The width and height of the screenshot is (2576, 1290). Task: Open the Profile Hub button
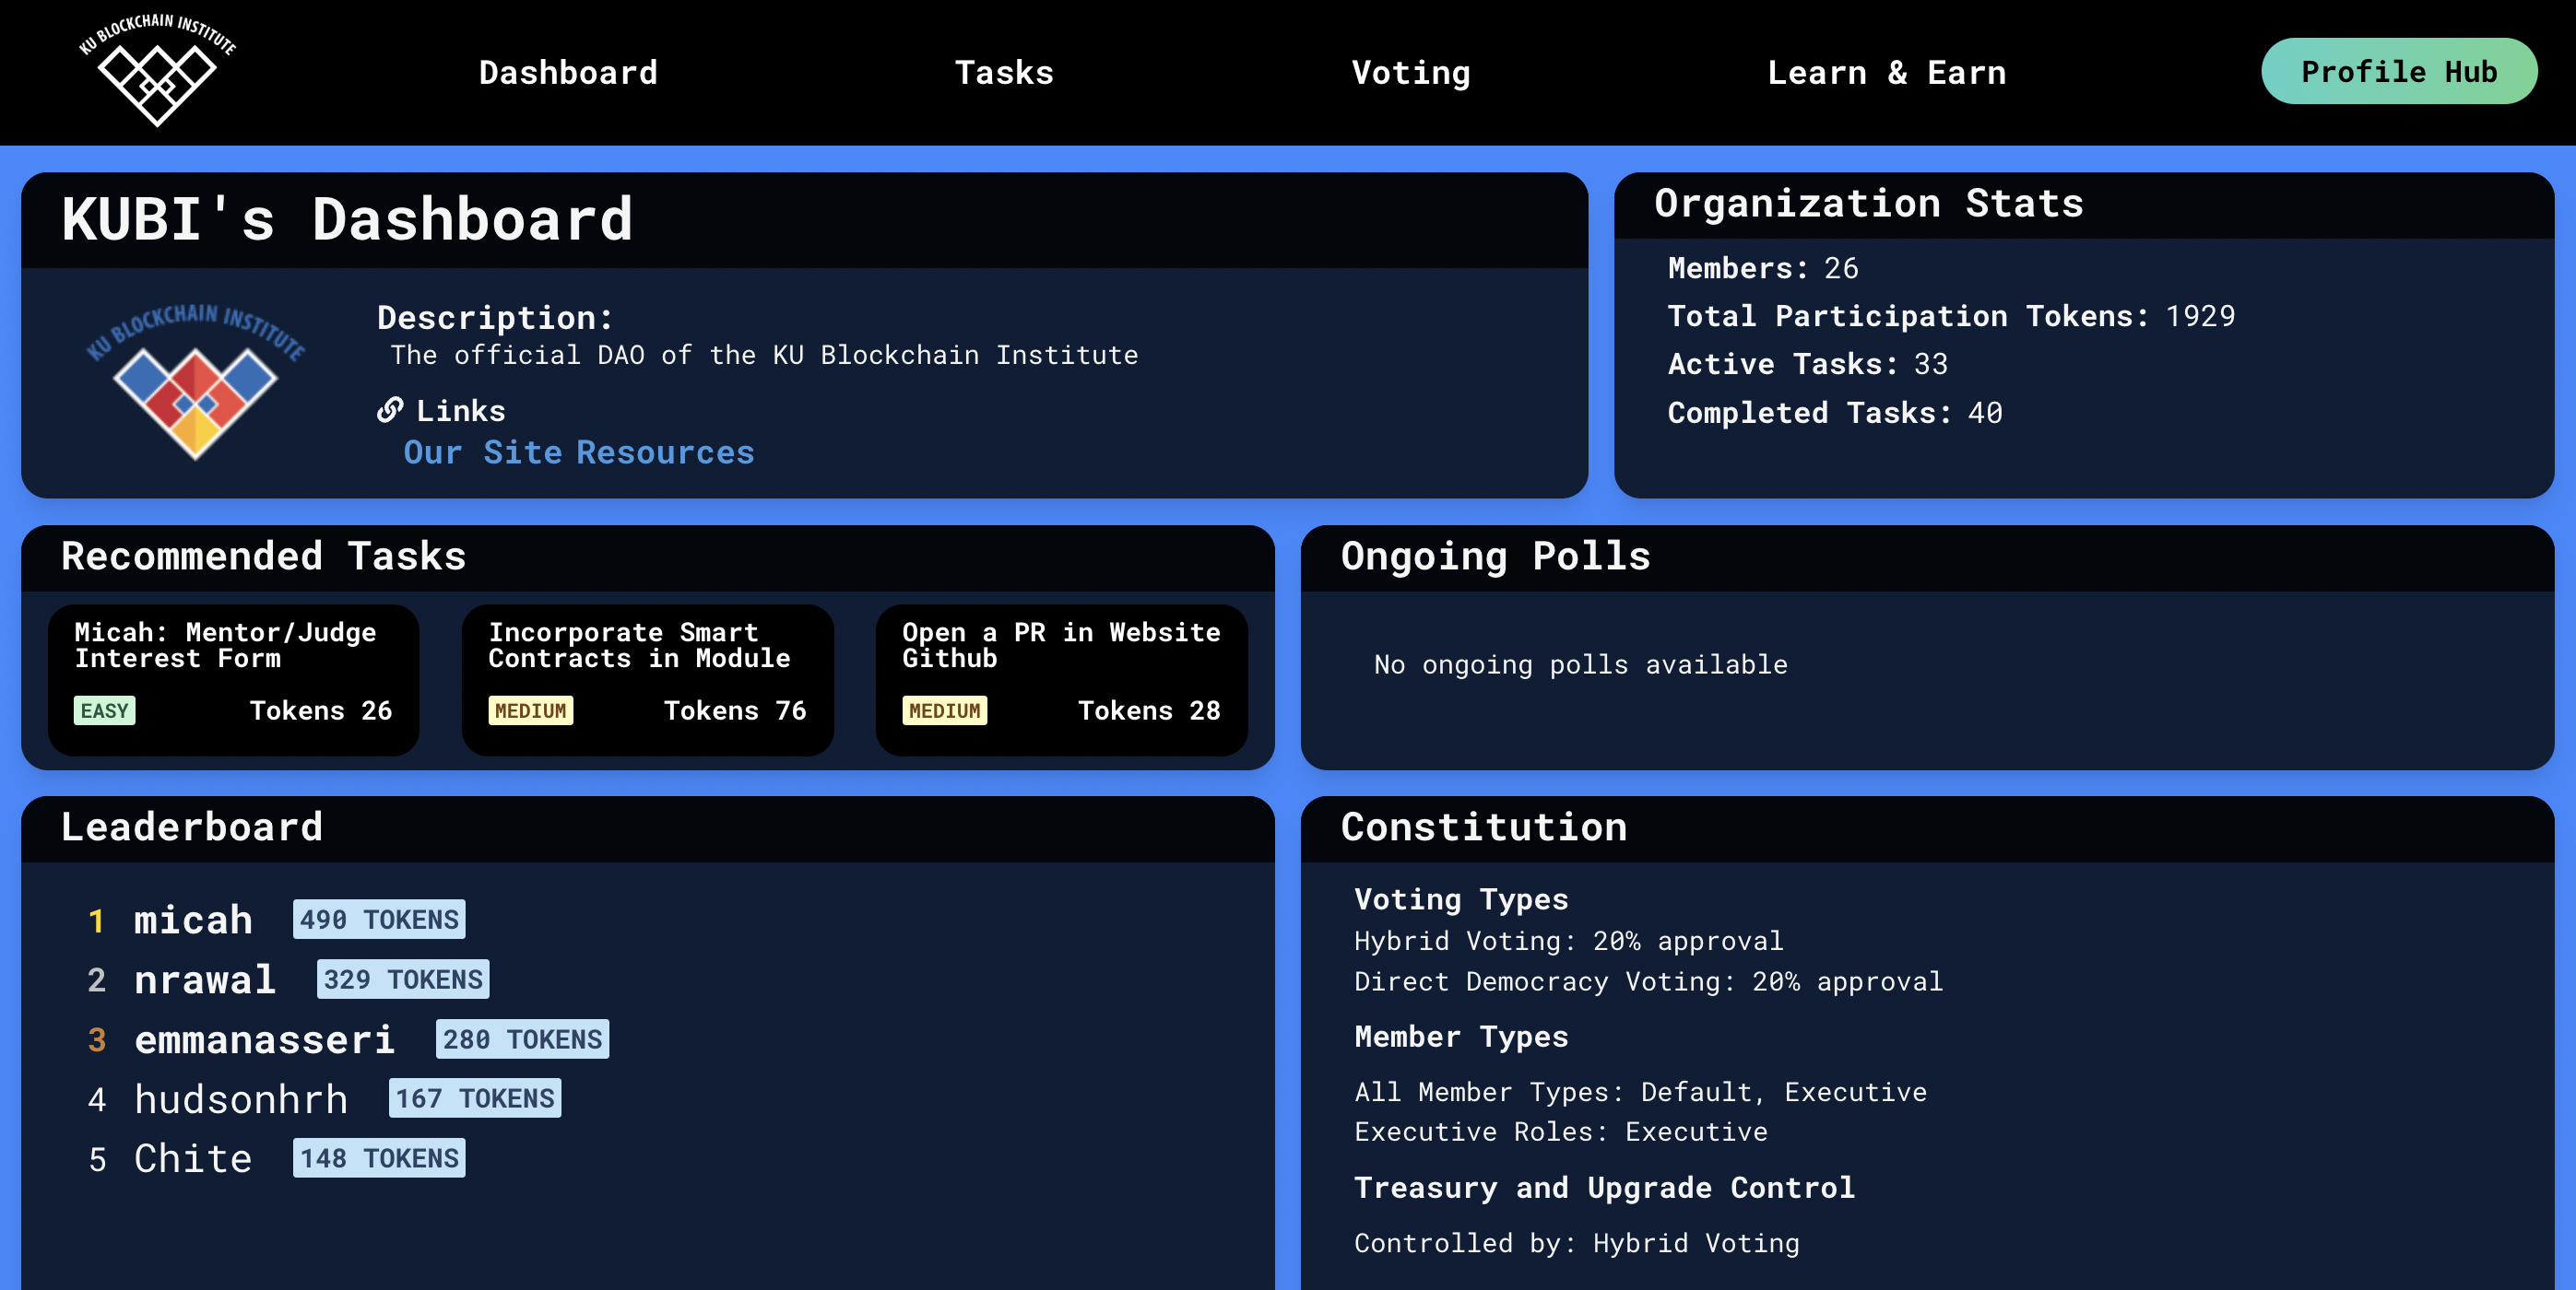pyautogui.click(x=2398, y=71)
